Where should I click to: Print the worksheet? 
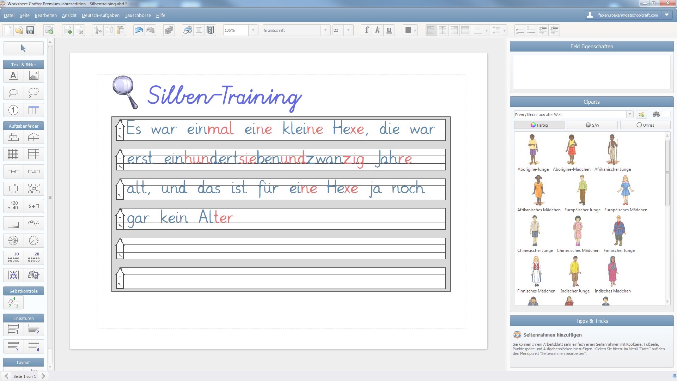[187, 30]
